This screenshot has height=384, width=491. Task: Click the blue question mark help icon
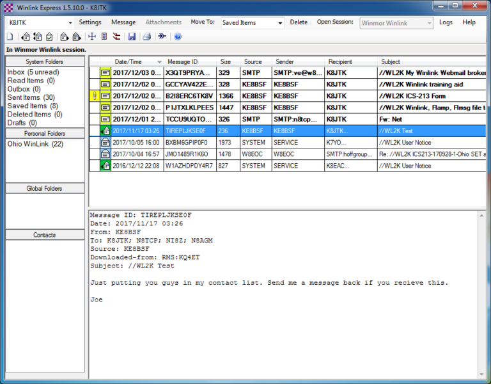point(178,36)
